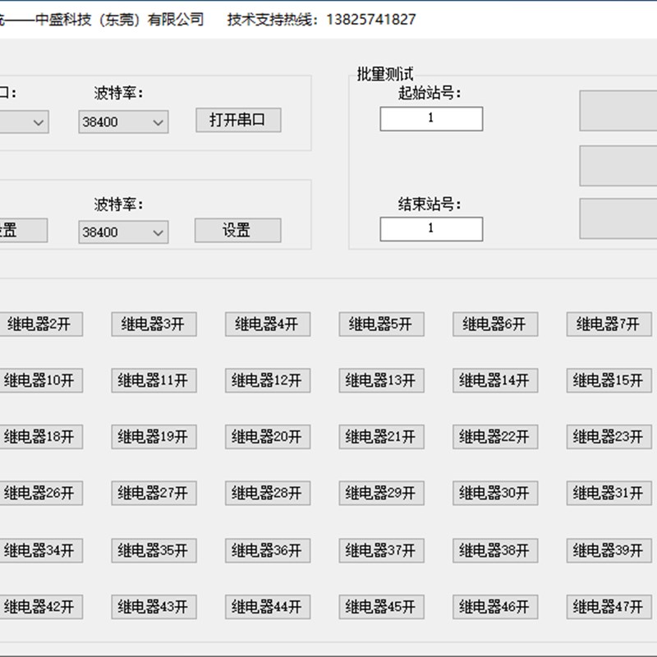
Task: Click the 打开串口 open serial port button
Action: pos(238,120)
